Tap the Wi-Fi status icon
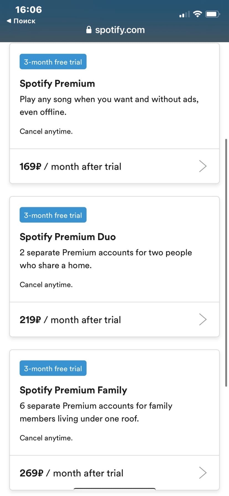Screen dimensions: 229x496 [x=197, y=14]
